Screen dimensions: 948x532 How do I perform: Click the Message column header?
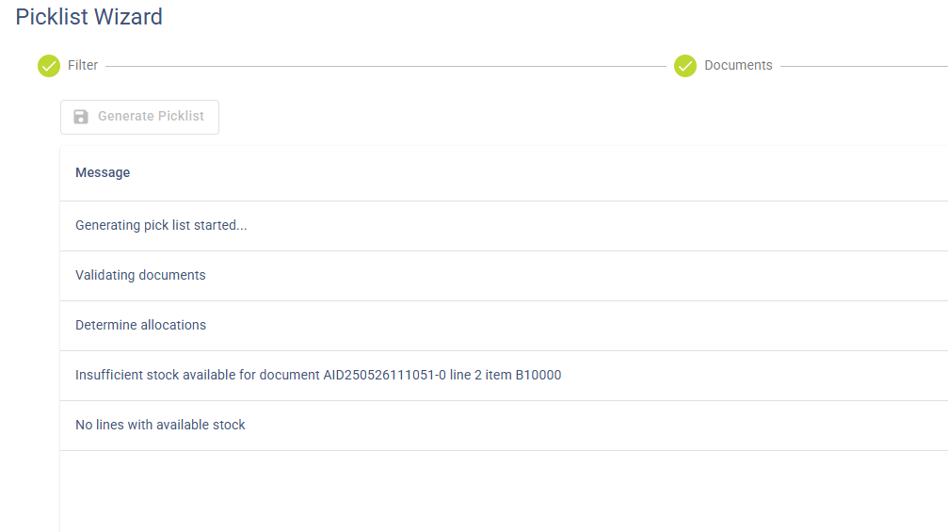[x=103, y=172]
